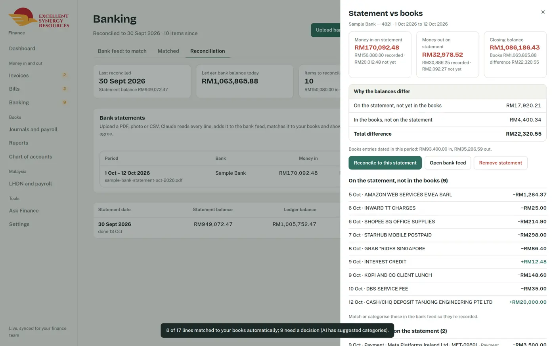The width and height of the screenshot is (555, 346).
Task: Click the sample-bank-statement-oct-2026.pdf file name
Action: click(144, 180)
